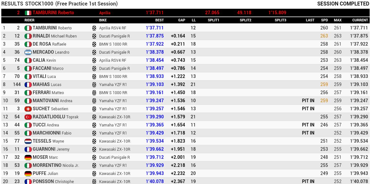Image resolution: width=371 pixels, height=184 pixels.
Task: Click the SPLIT3 column header
Action: tap(281, 20)
